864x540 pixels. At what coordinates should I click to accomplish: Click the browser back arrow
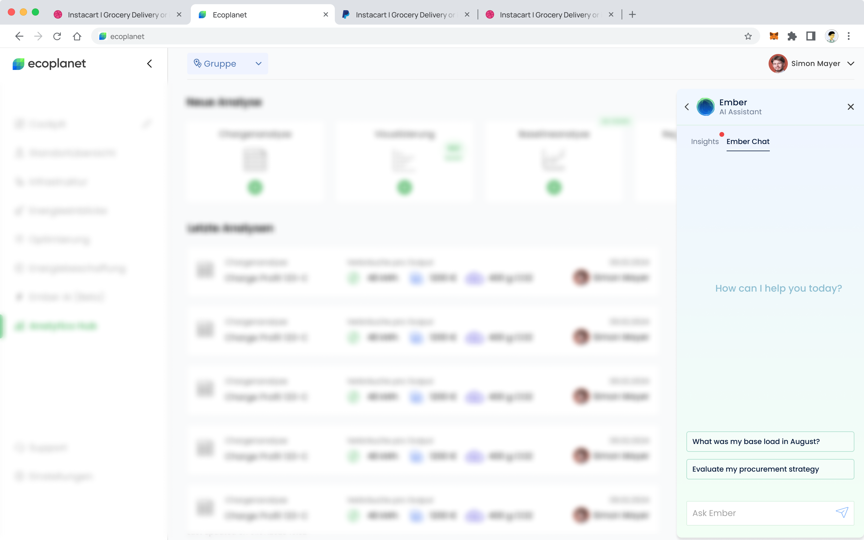pos(19,36)
